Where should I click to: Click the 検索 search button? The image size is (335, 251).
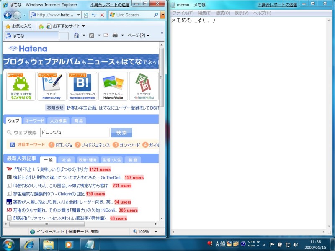[x=121, y=132]
